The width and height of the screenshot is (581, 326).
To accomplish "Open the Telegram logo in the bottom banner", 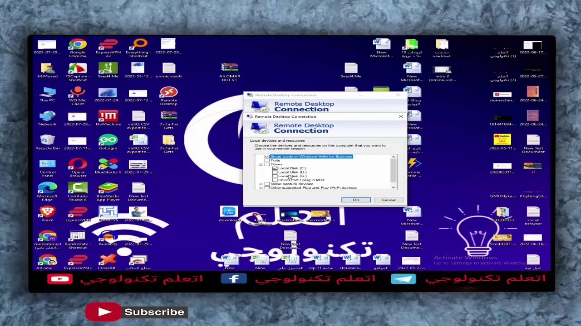I will 403,279.
